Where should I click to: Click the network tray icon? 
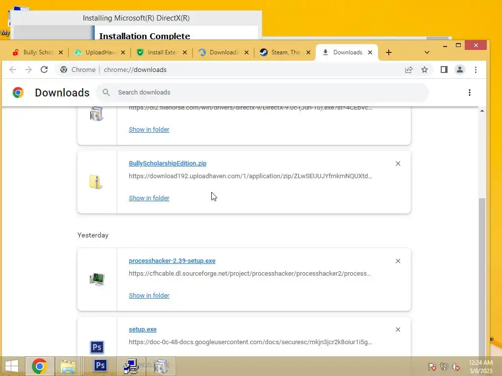coord(444,367)
